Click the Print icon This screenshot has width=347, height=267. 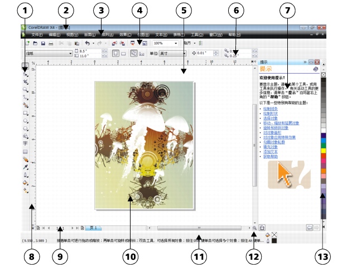point(51,43)
